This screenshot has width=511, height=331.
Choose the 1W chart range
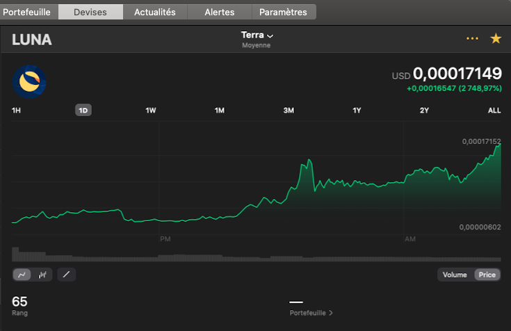[x=151, y=111]
